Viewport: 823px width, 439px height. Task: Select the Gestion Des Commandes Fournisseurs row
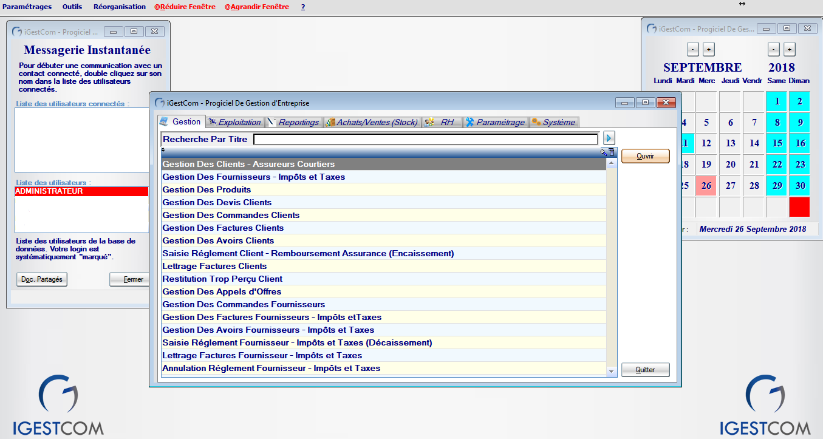click(383, 304)
